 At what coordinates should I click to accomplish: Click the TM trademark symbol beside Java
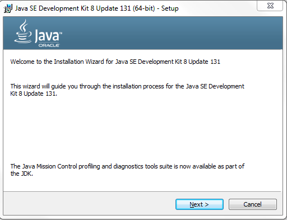tap(61, 33)
